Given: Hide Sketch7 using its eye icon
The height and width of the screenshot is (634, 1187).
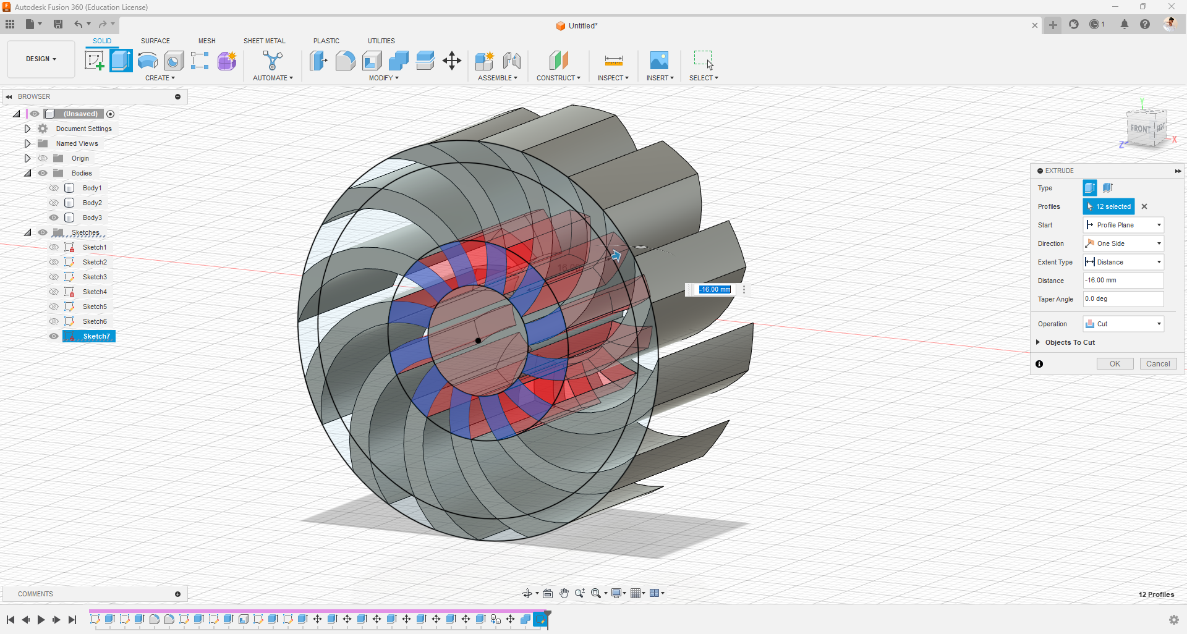Looking at the screenshot, I should coord(54,336).
